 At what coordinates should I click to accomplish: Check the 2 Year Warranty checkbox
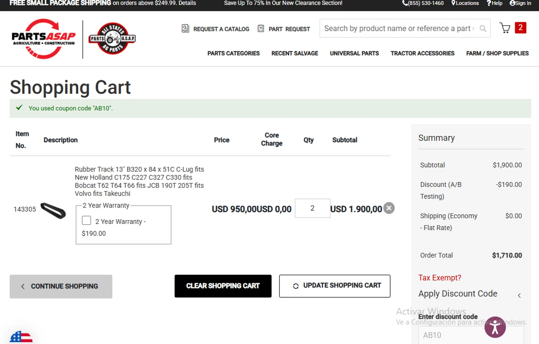pos(86,220)
